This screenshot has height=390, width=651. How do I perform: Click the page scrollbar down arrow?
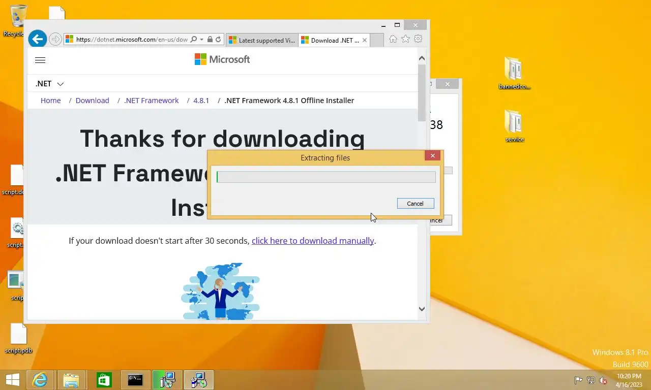pos(422,309)
